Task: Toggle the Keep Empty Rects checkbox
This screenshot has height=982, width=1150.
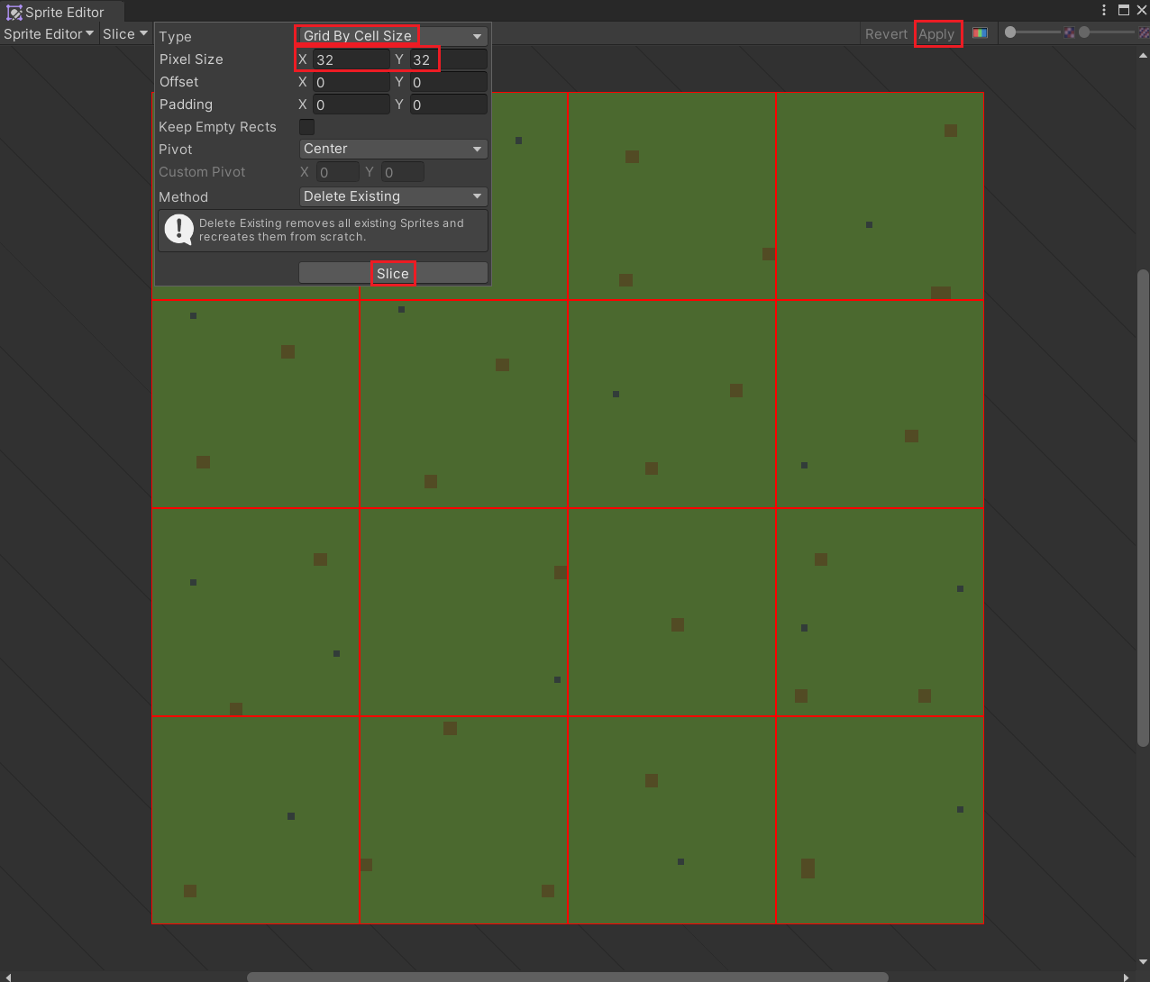Action: (x=306, y=127)
